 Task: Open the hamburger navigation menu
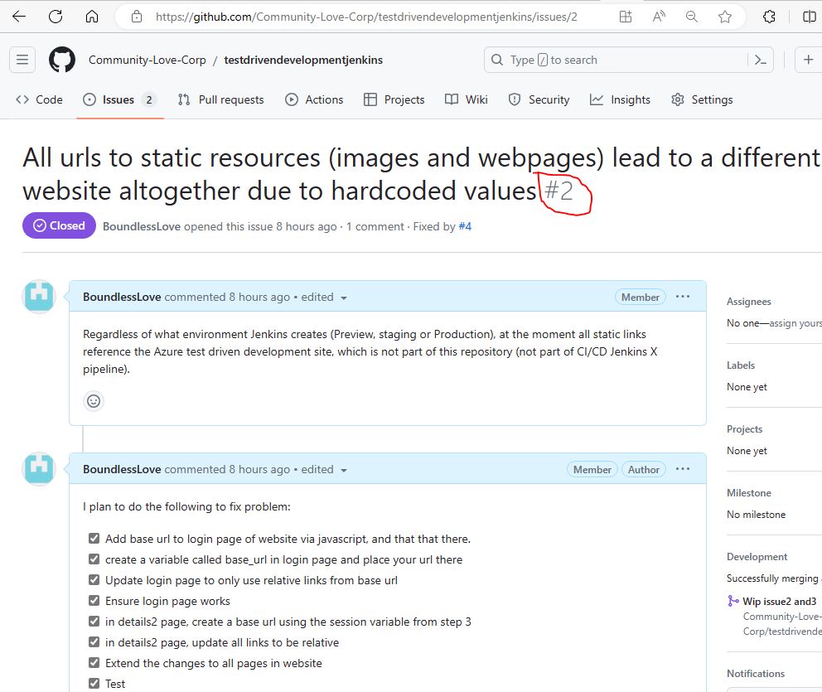[x=22, y=60]
